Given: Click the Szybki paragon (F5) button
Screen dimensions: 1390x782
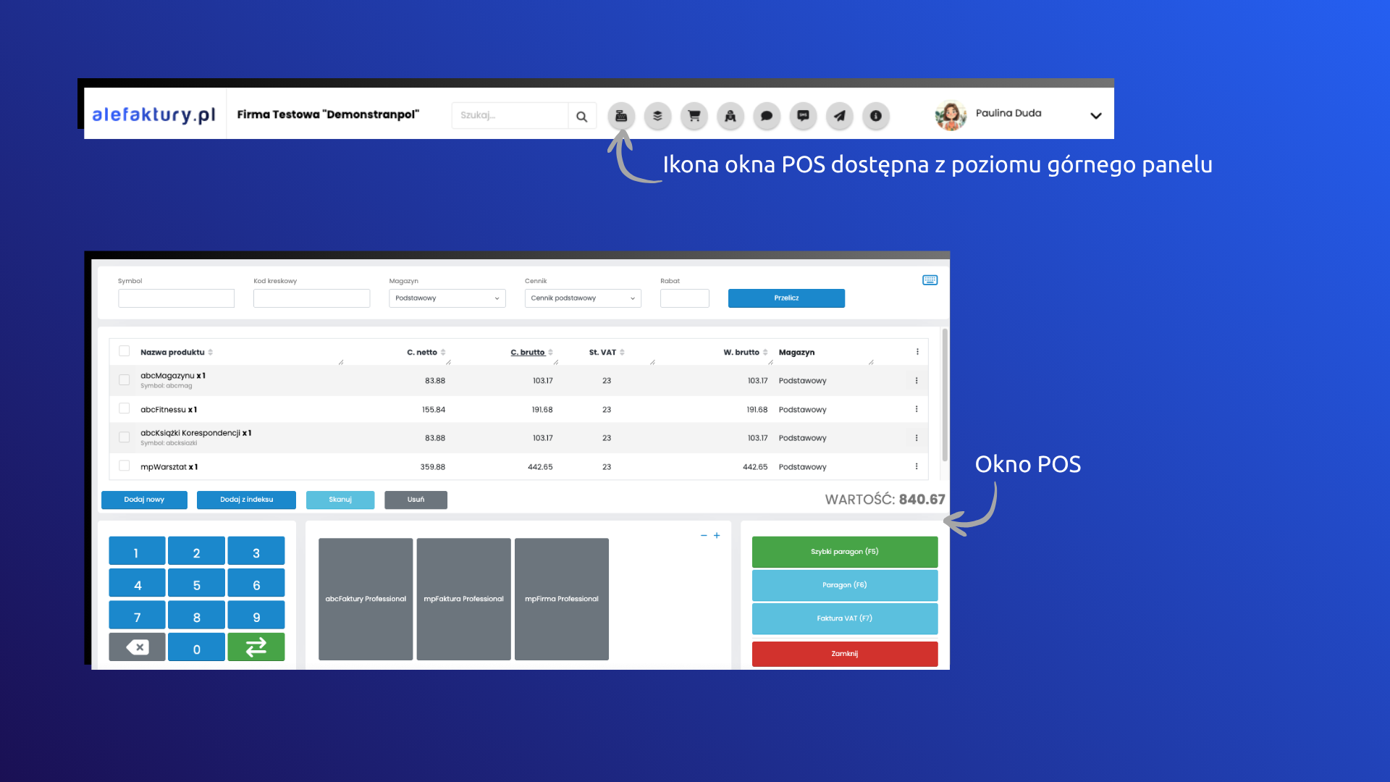Looking at the screenshot, I should click(844, 552).
